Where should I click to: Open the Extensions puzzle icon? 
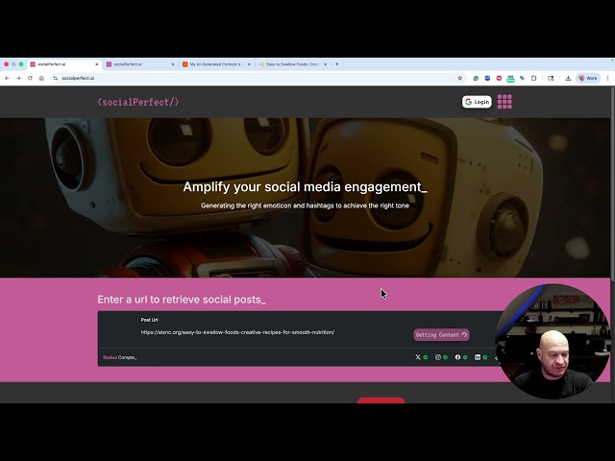[x=534, y=78]
